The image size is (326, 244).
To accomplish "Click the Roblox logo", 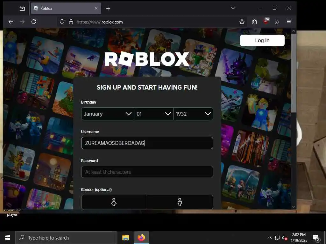I will click(x=147, y=59).
